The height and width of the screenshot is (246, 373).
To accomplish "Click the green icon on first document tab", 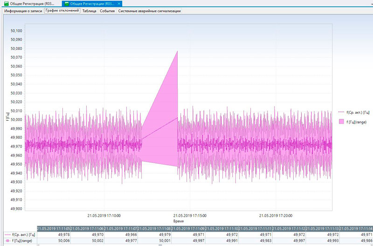I will pos(6,3).
